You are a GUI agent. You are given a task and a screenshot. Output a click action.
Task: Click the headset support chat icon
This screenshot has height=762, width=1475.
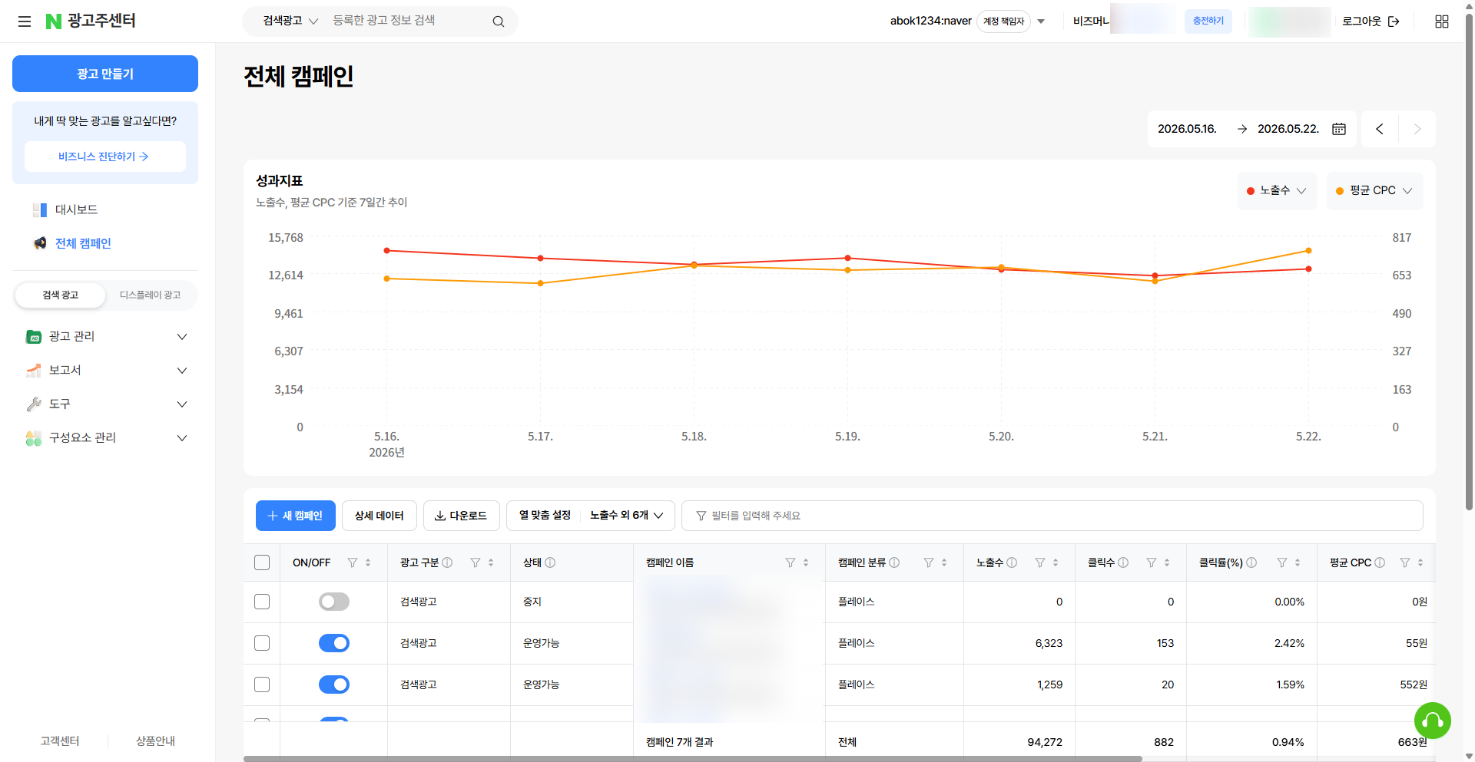pyautogui.click(x=1433, y=721)
